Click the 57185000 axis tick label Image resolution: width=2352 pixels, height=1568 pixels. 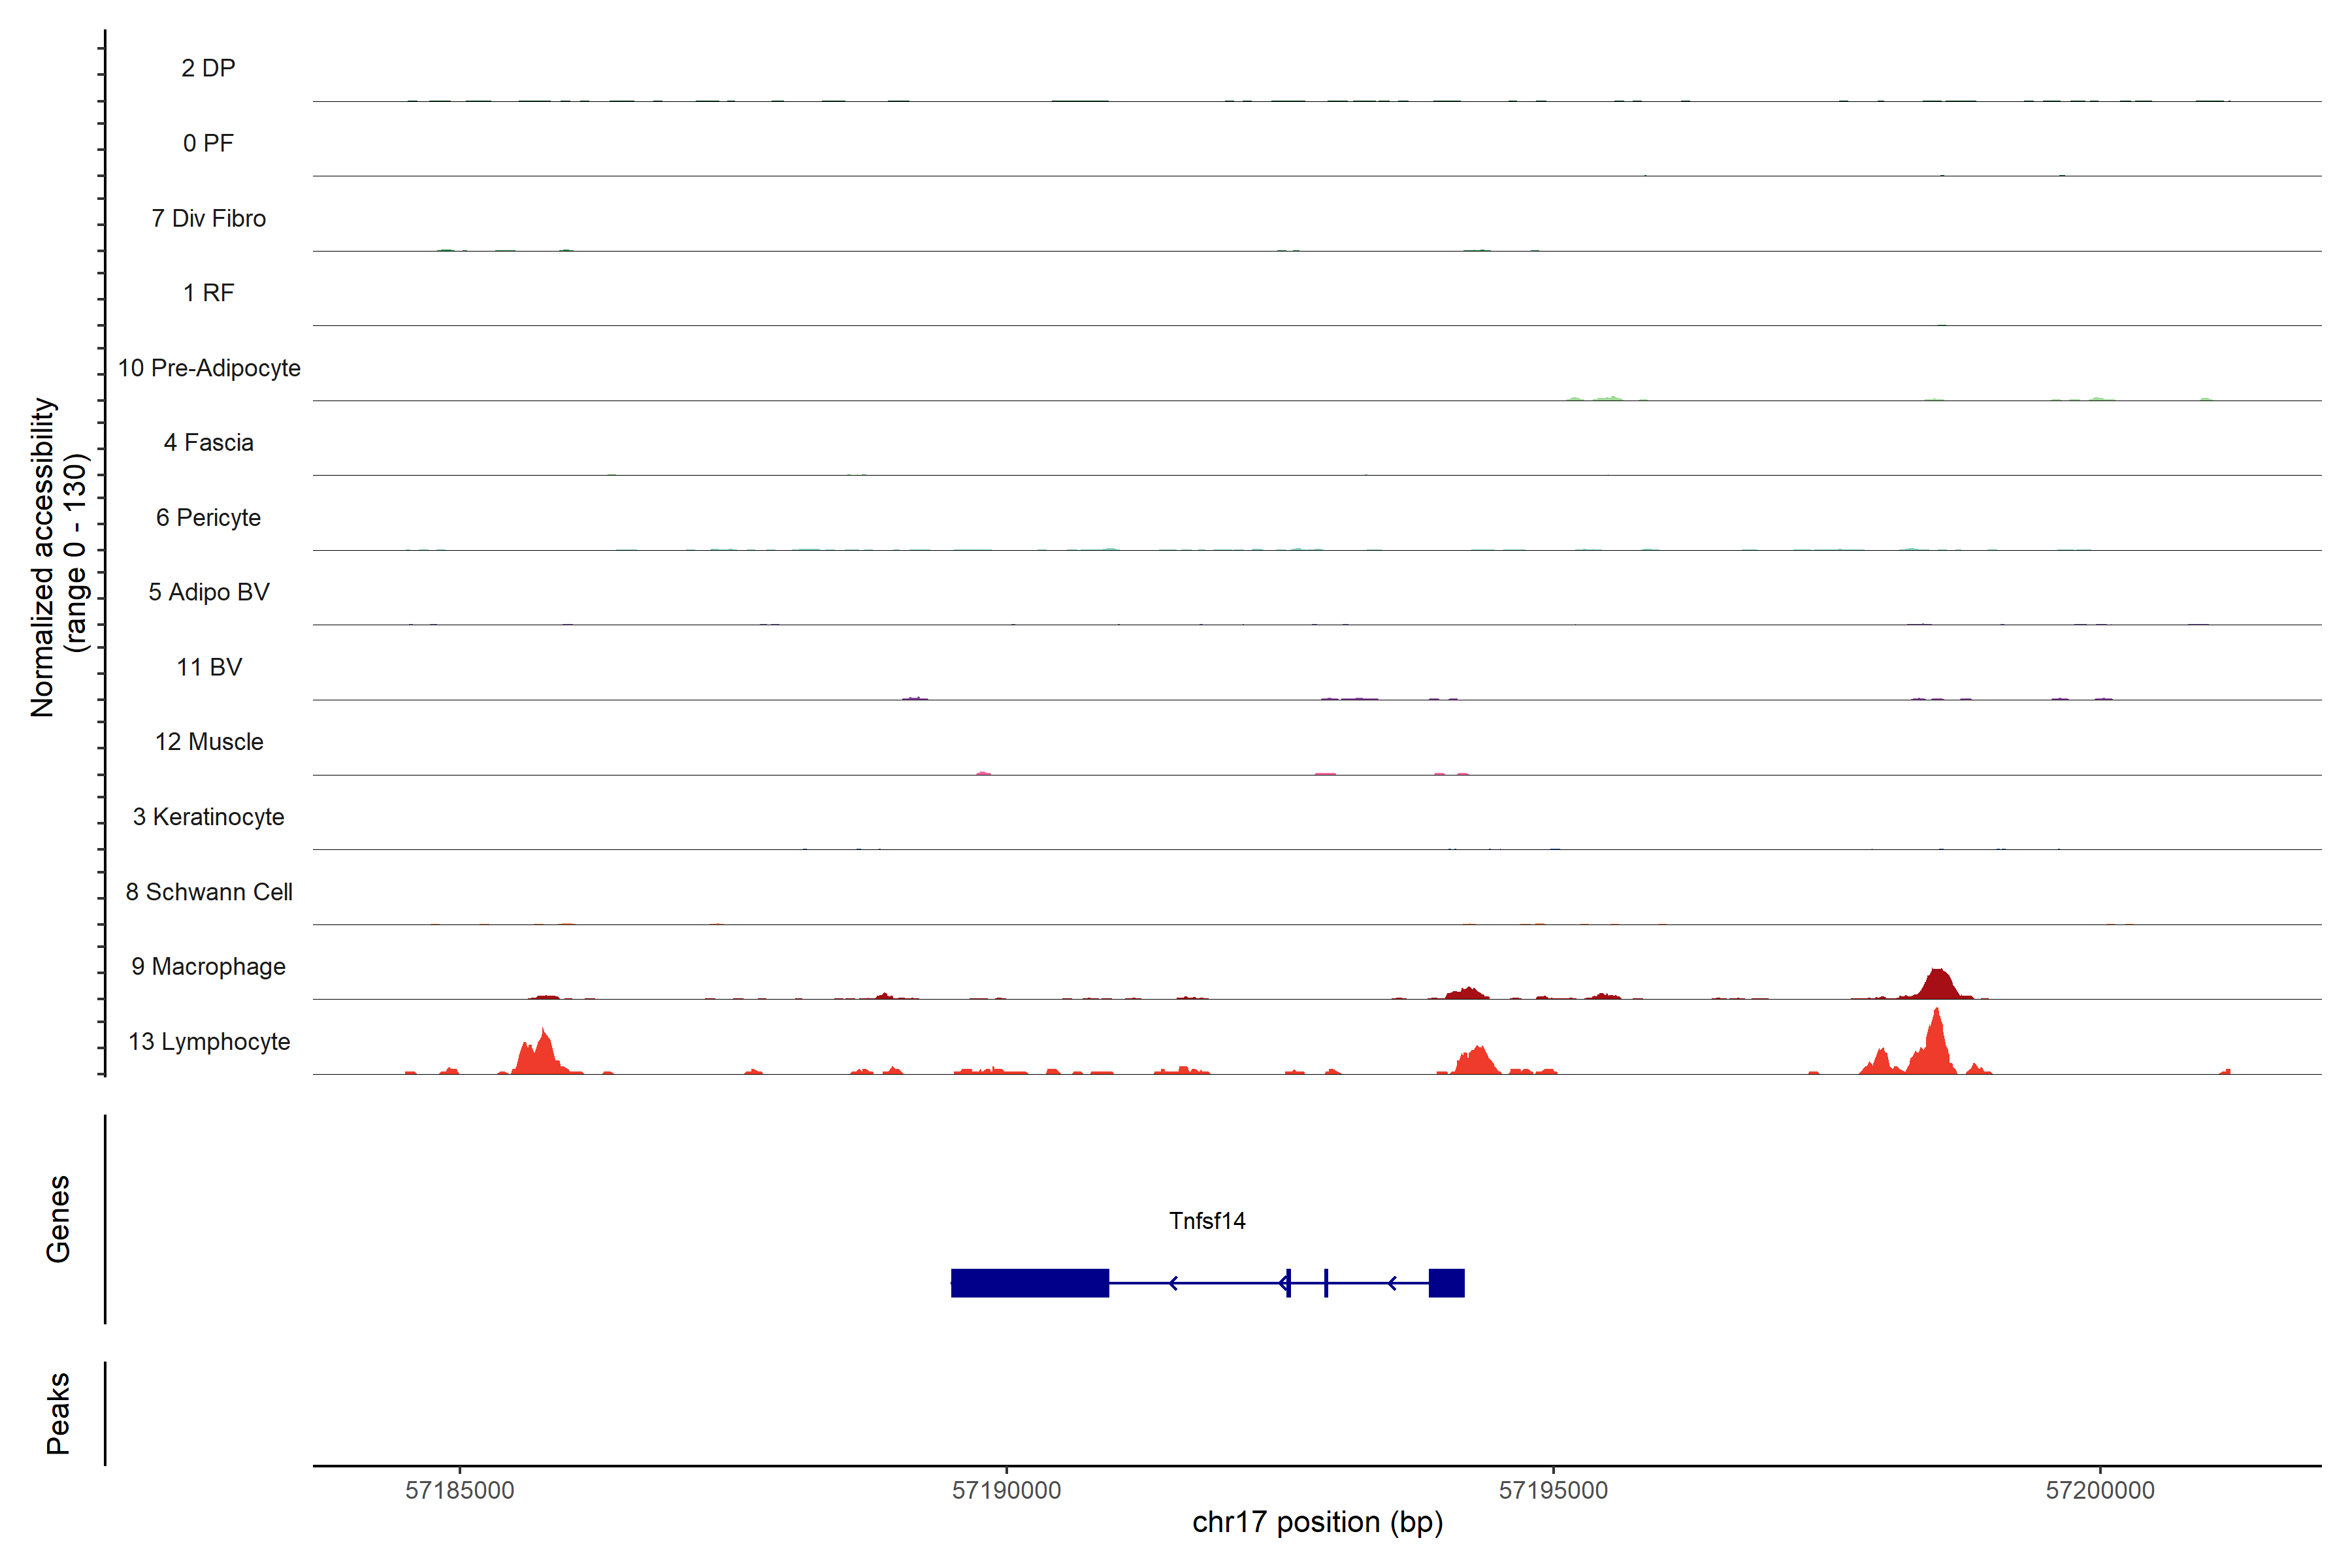[459, 1490]
